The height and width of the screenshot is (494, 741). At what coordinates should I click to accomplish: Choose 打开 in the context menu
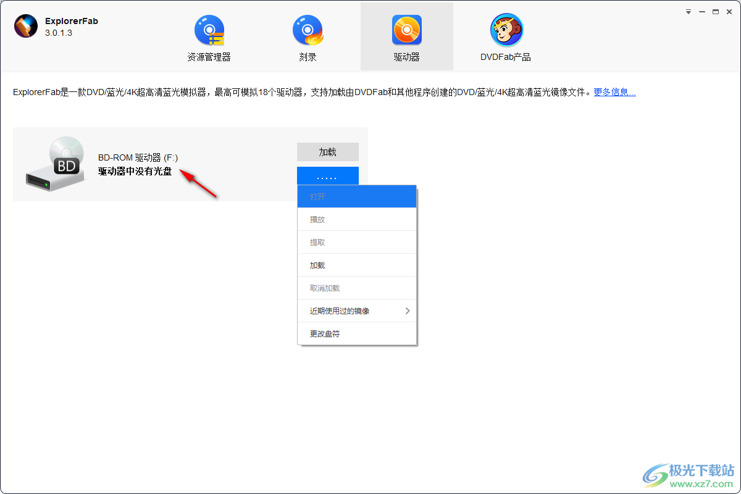[x=357, y=196]
